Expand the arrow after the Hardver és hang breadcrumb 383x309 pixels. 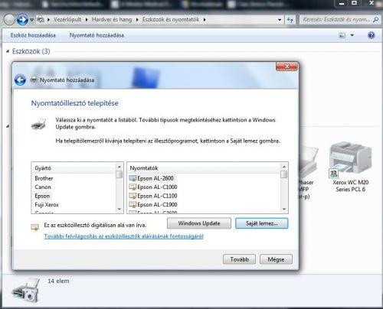pyautogui.click(x=137, y=20)
